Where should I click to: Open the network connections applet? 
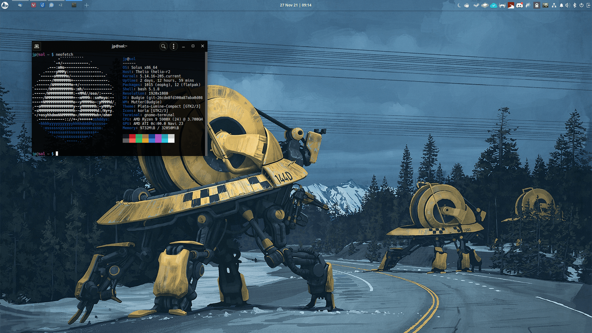(554, 5)
